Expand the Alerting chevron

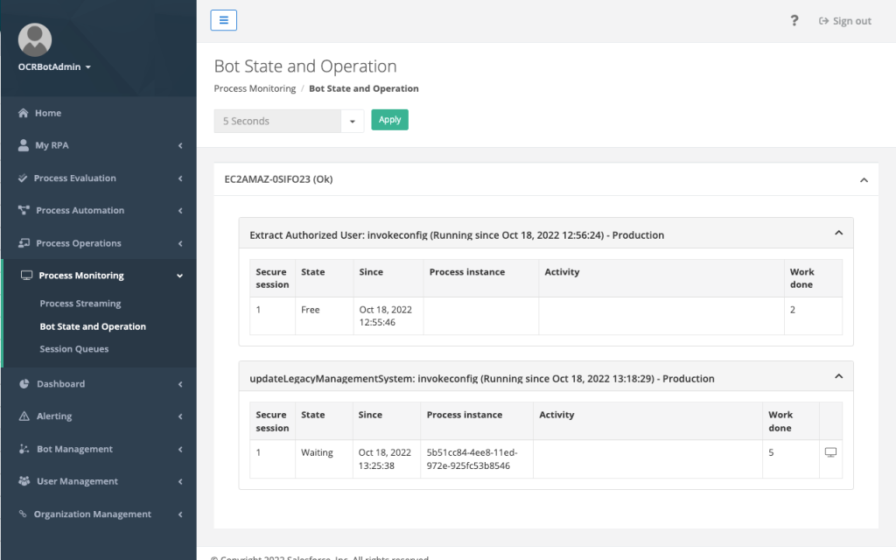[x=180, y=416]
